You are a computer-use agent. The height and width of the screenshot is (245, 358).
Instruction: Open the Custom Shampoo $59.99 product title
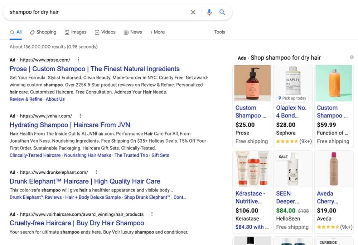[x=332, y=112]
